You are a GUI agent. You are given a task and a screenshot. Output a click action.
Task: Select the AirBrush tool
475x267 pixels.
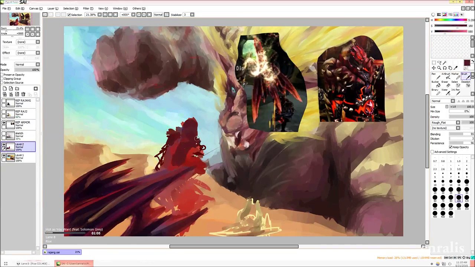point(446,76)
